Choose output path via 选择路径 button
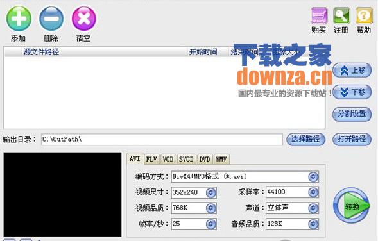This screenshot has width=378, height=241. (305, 139)
